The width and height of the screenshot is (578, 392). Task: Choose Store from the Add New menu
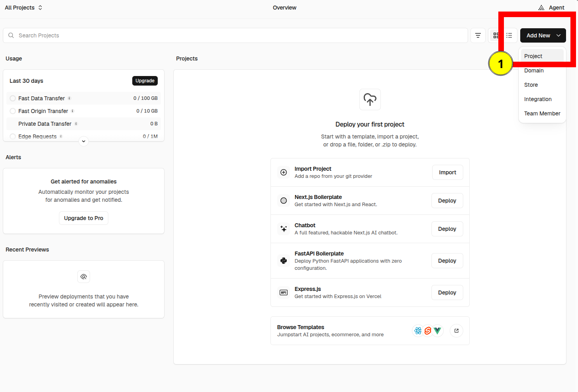tap(542, 85)
